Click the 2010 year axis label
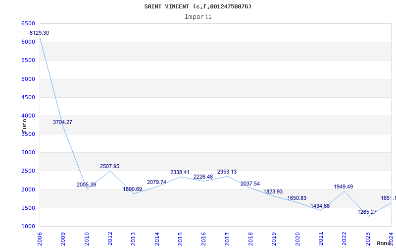This screenshot has width=396, height=248. point(86,239)
